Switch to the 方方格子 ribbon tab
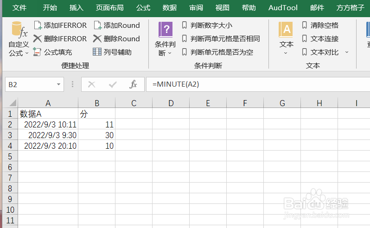370x228 pixels. click(351, 8)
